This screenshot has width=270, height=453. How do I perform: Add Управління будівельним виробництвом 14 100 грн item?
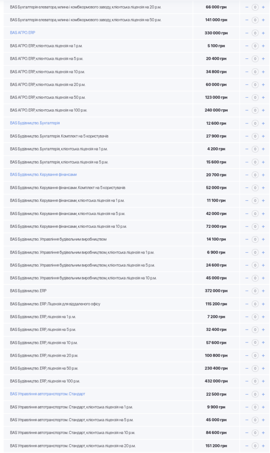pos(263,239)
